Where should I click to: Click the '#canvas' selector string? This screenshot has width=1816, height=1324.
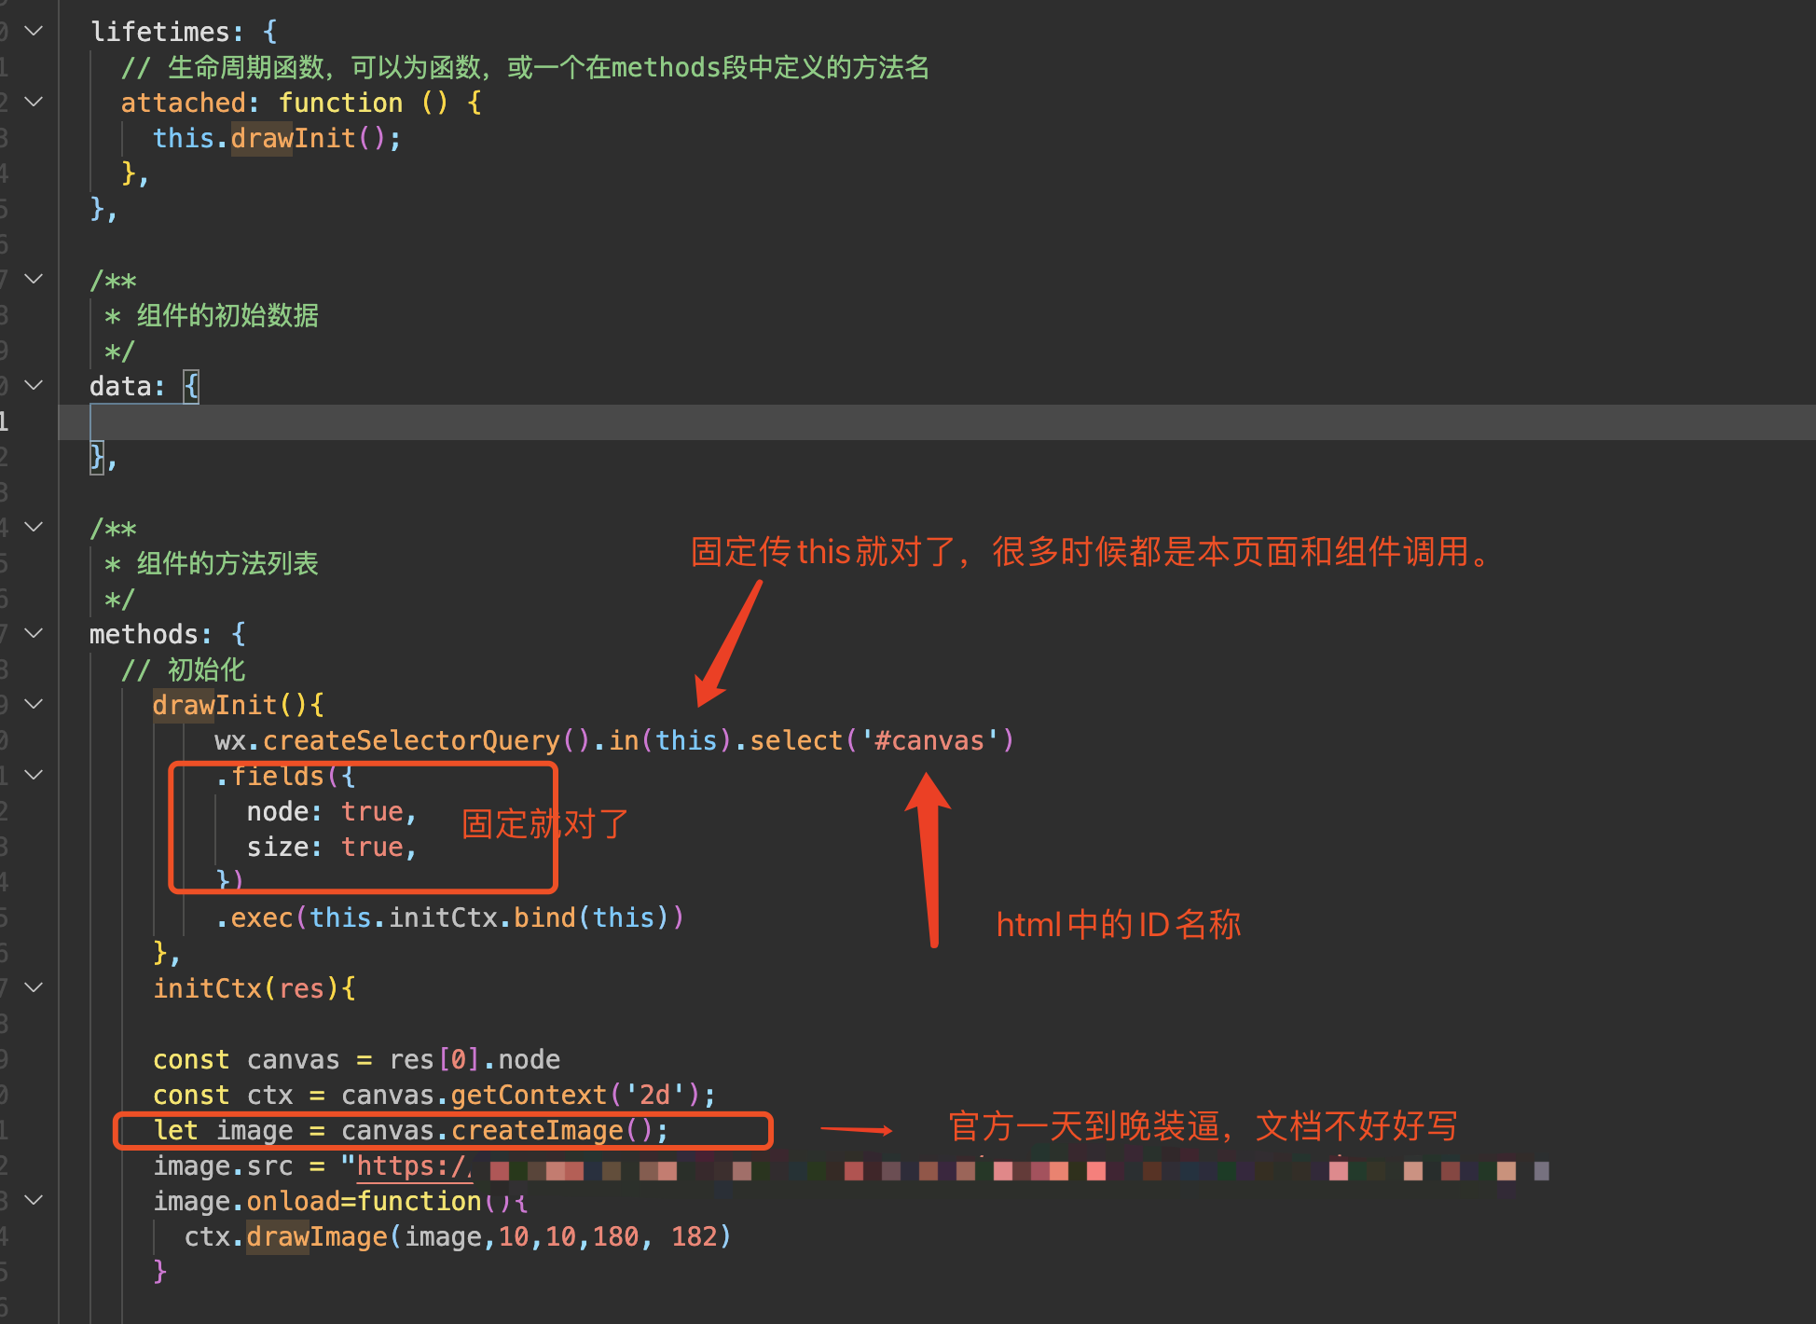[x=929, y=740]
